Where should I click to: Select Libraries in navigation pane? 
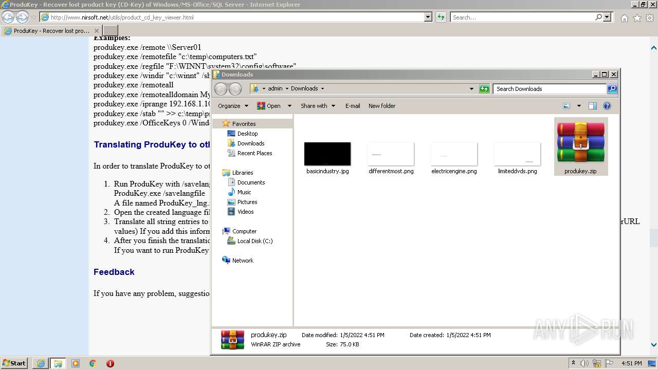[243, 173]
